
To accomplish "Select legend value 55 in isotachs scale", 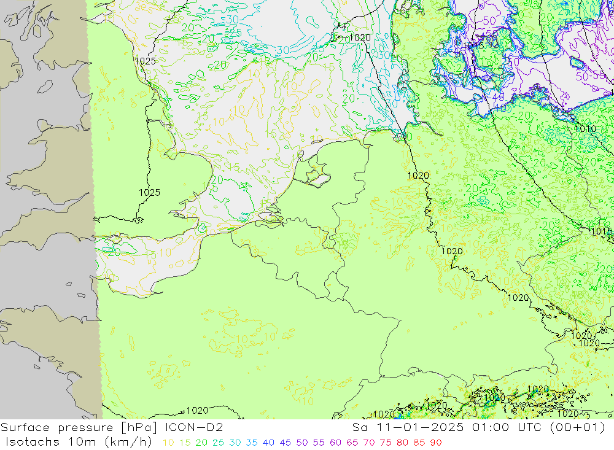I will pos(319,443).
